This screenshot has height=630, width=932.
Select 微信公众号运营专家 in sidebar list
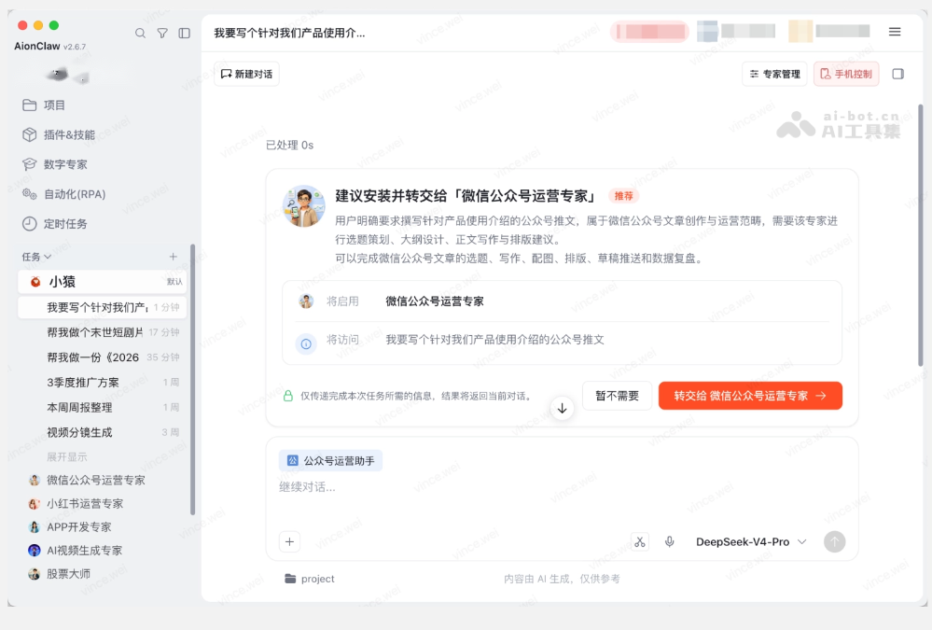click(x=87, y=480)
